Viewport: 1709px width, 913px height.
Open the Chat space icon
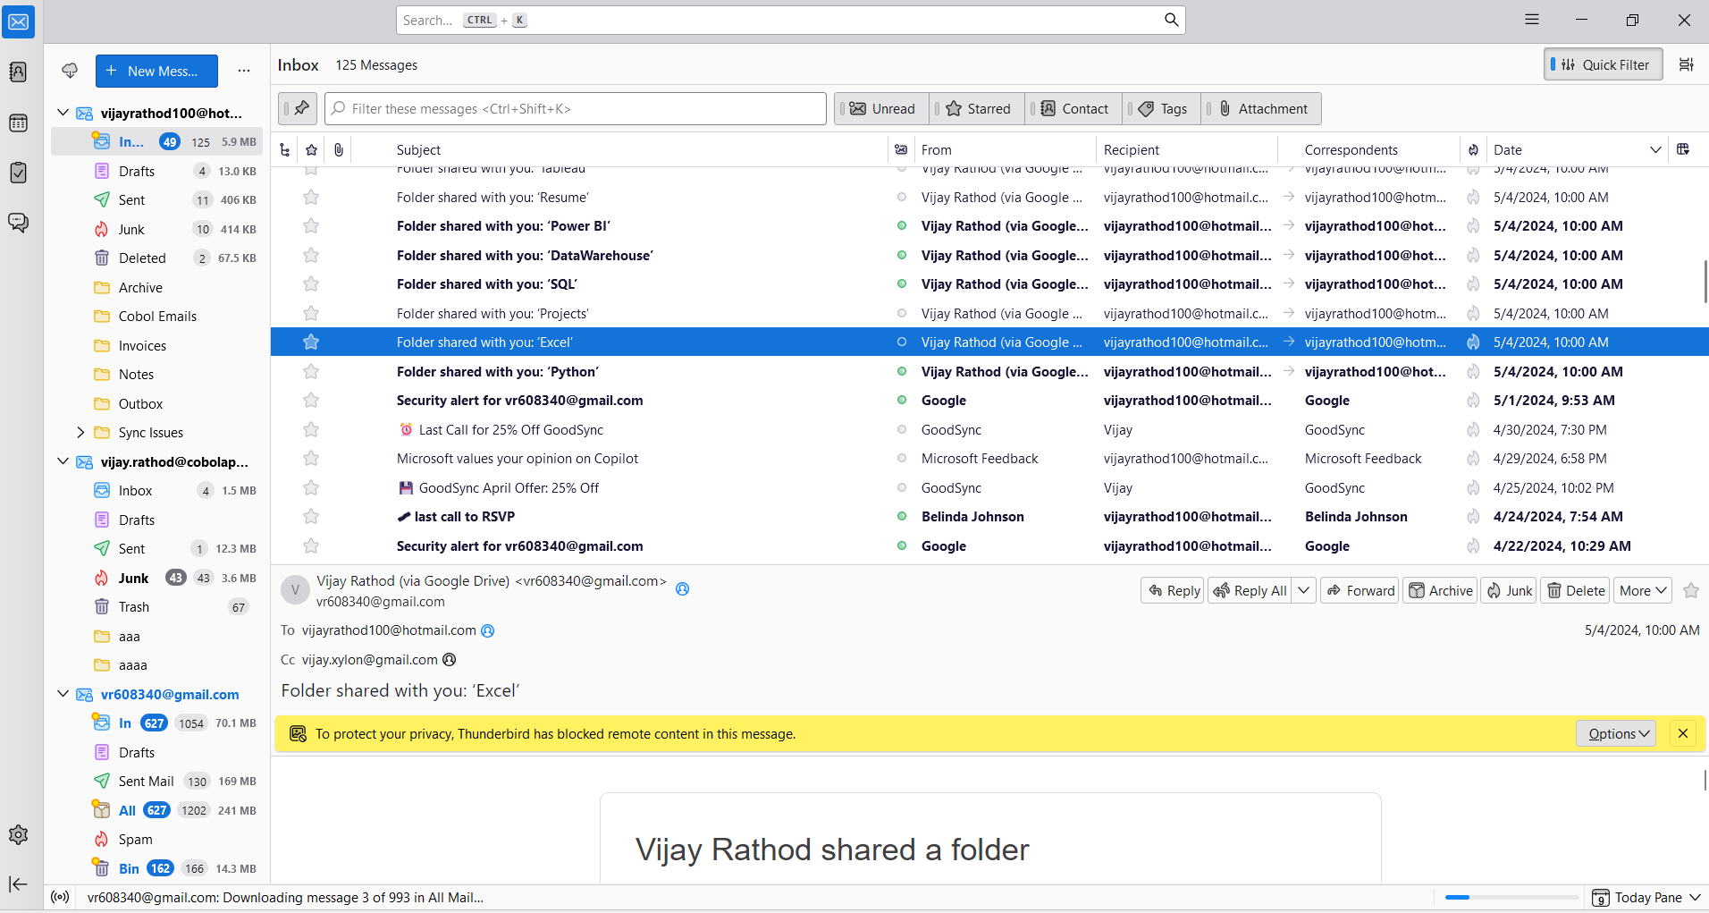[x=18, y=222]
